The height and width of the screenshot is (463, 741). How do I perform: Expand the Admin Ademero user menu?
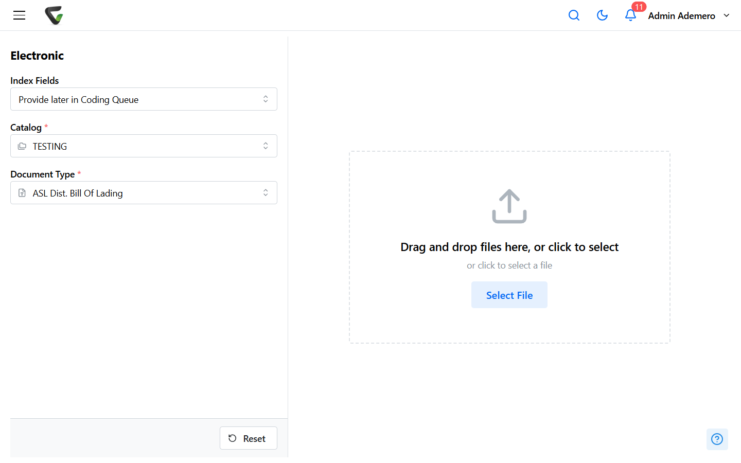pyautogui.click(x=689, y=15)
